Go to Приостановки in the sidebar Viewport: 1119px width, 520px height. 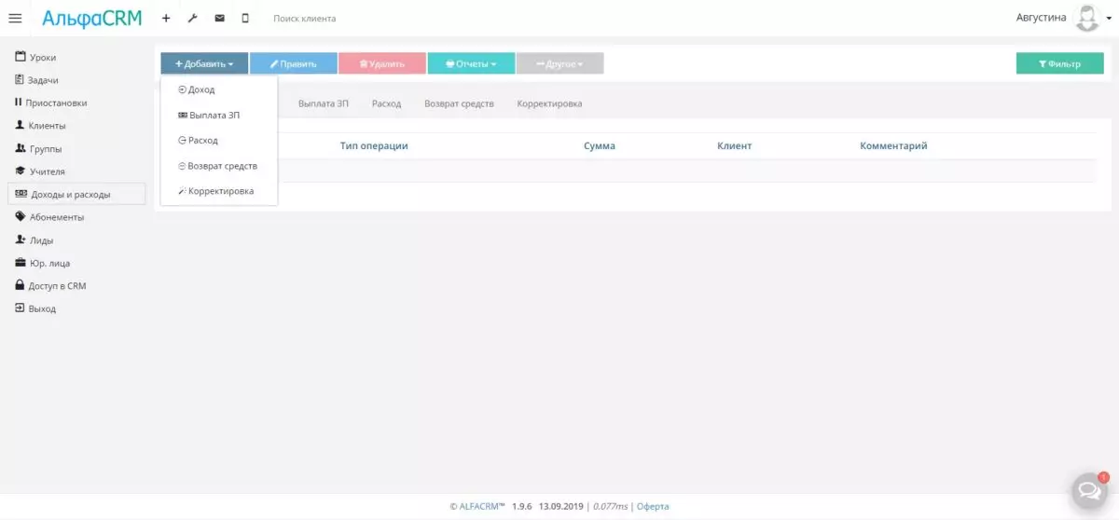[56, 103]
